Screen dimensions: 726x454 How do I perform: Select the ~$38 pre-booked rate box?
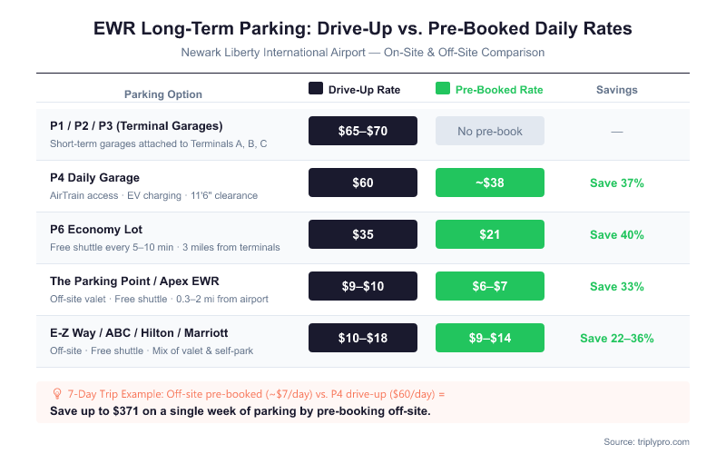[x=490, y=183]
